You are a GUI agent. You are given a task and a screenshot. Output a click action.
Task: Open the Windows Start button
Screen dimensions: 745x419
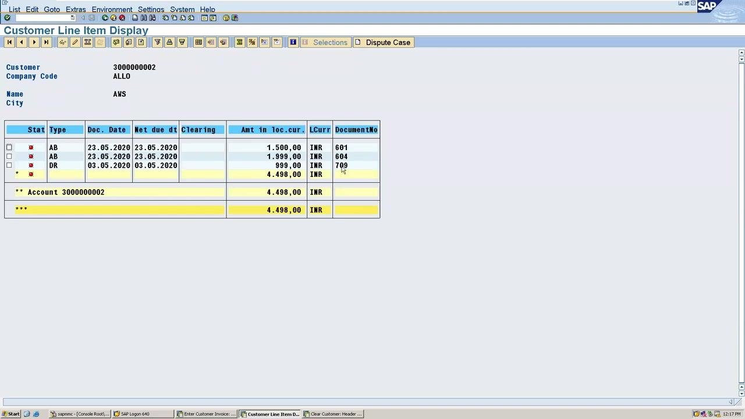[x=10, y=414]
